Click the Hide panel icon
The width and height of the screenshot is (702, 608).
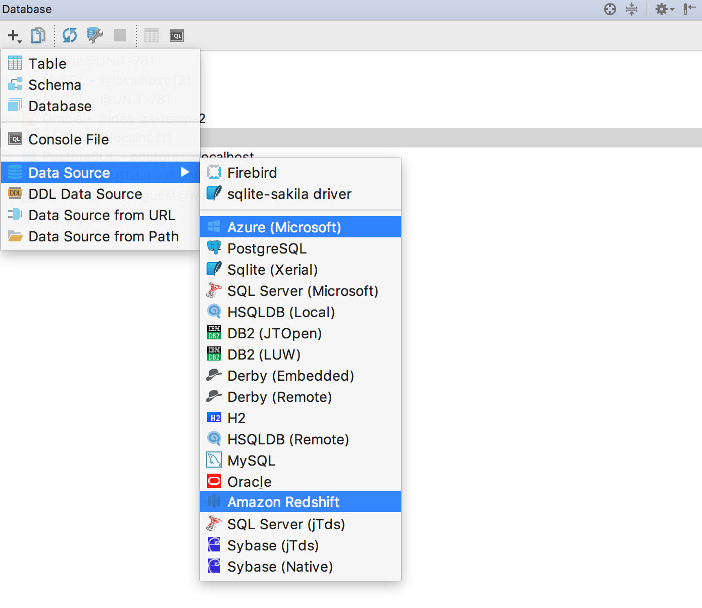click(689, 9)
